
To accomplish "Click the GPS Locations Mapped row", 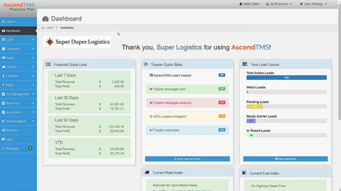I will [x=187, y=117].
